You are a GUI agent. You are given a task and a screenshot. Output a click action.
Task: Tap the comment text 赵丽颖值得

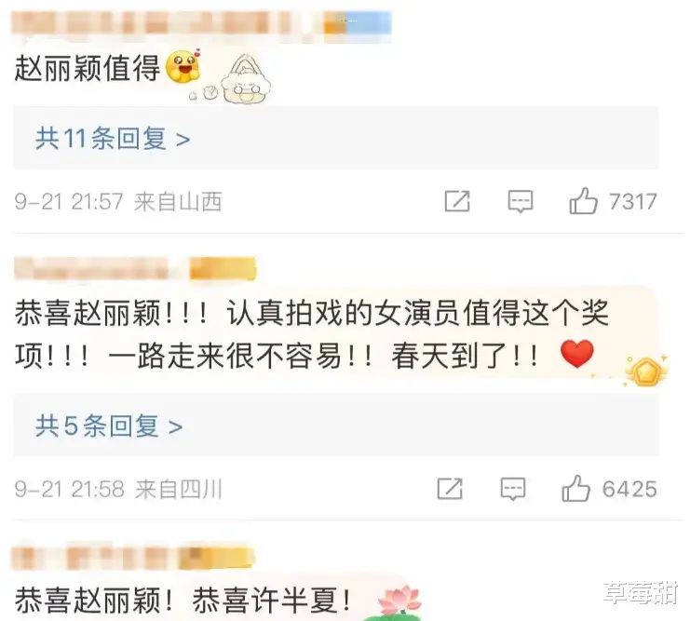coord(88,69)
